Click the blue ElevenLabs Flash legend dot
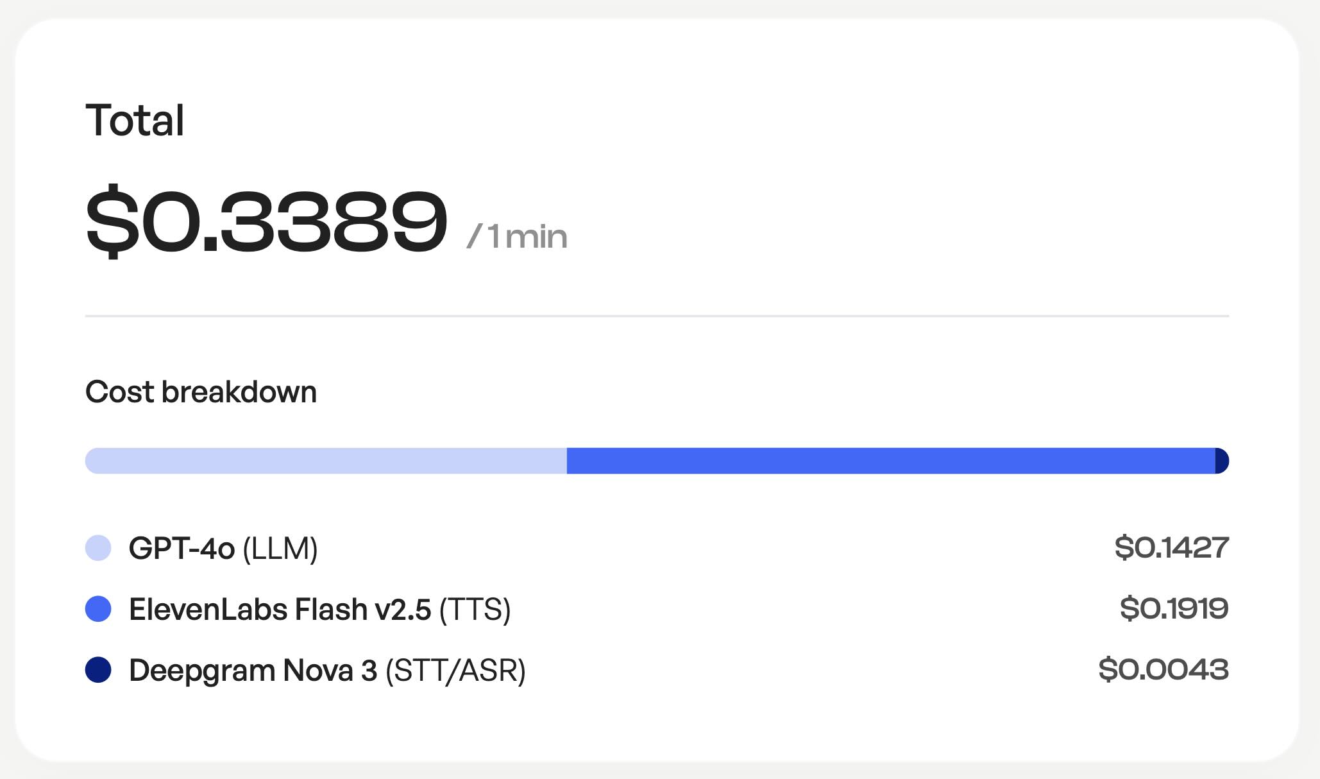Screen dimensions: 1320x779 [x=98, y=609]
